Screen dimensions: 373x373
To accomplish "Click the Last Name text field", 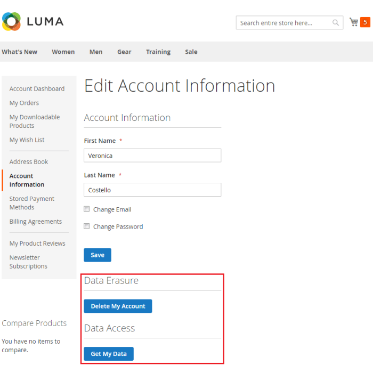I will (x=152, y=190).
